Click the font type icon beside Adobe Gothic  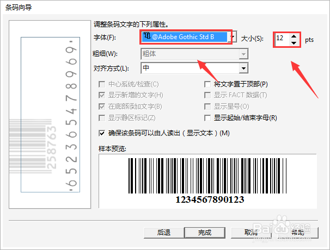coord(147,36)
